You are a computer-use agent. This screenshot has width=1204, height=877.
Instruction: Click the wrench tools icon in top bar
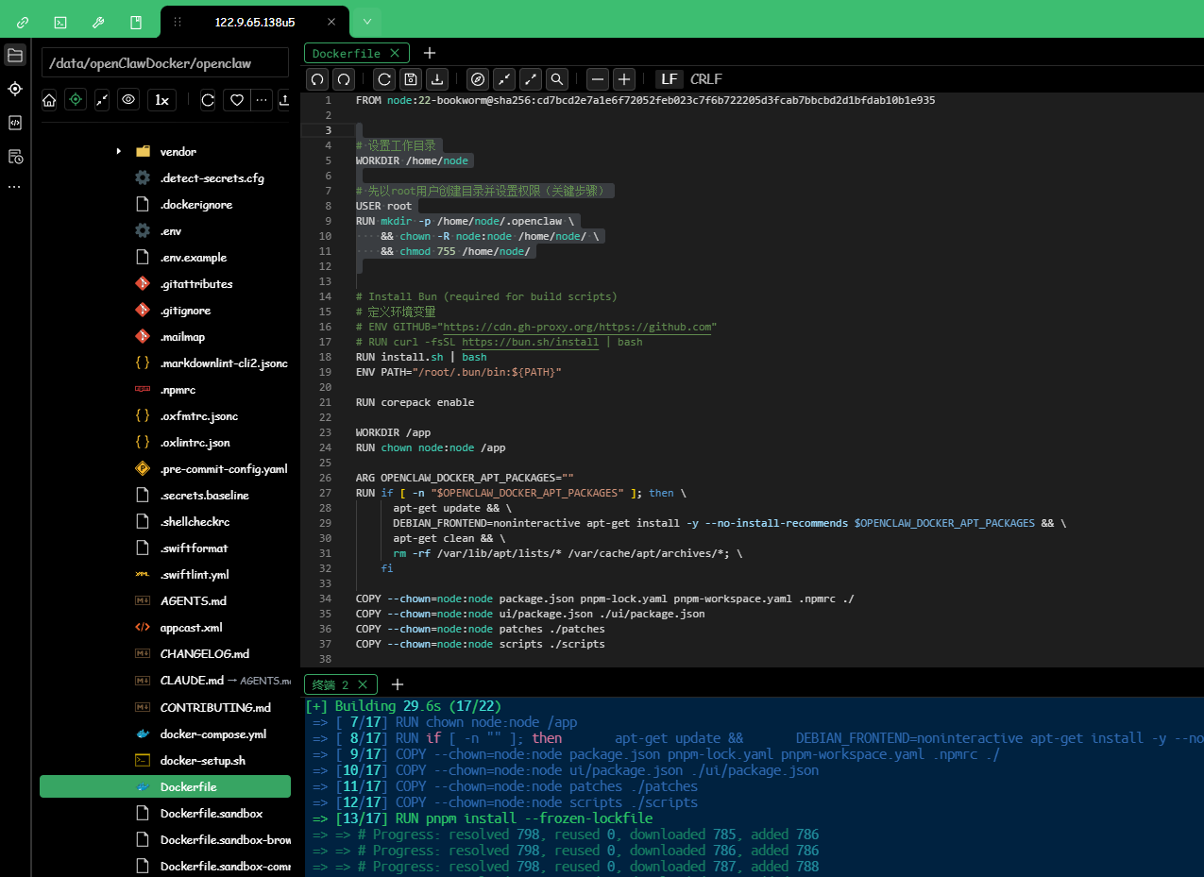[98, 21]
